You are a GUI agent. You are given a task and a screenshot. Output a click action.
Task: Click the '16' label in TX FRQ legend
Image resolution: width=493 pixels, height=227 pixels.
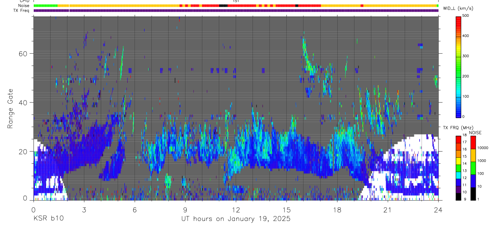click(464, 149)
